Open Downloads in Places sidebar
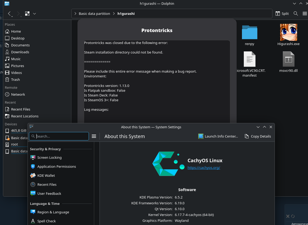 [20, 52]
